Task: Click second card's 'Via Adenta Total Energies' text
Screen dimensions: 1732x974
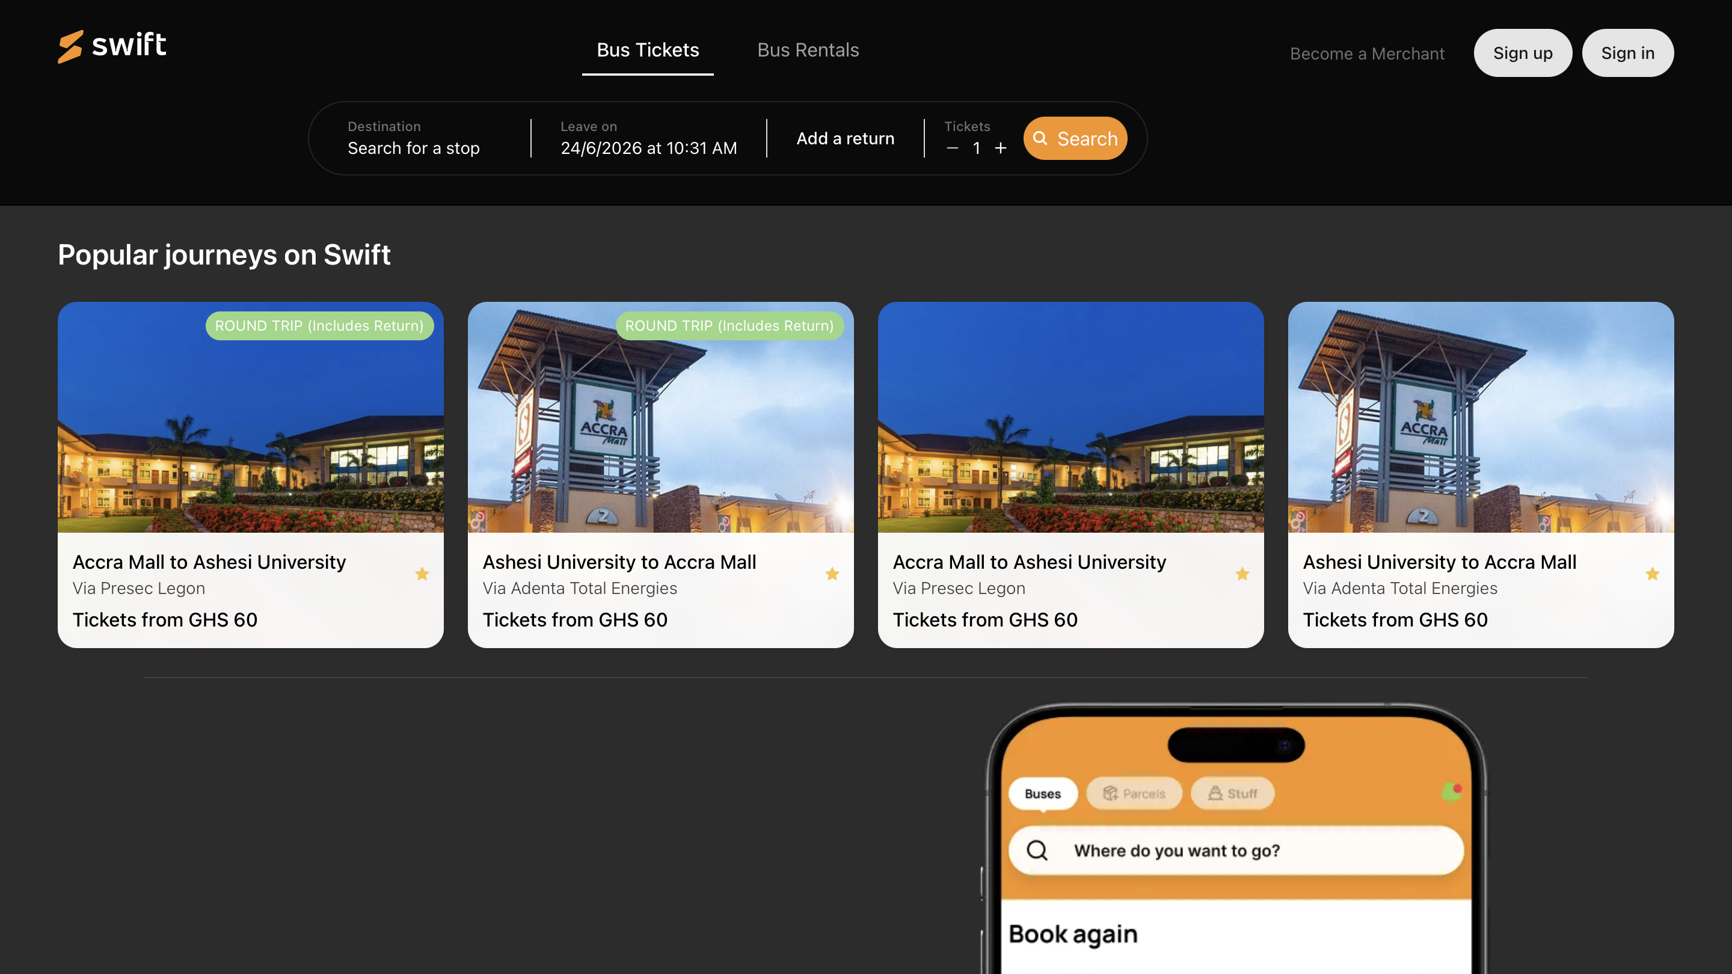Action: (580, 588)
